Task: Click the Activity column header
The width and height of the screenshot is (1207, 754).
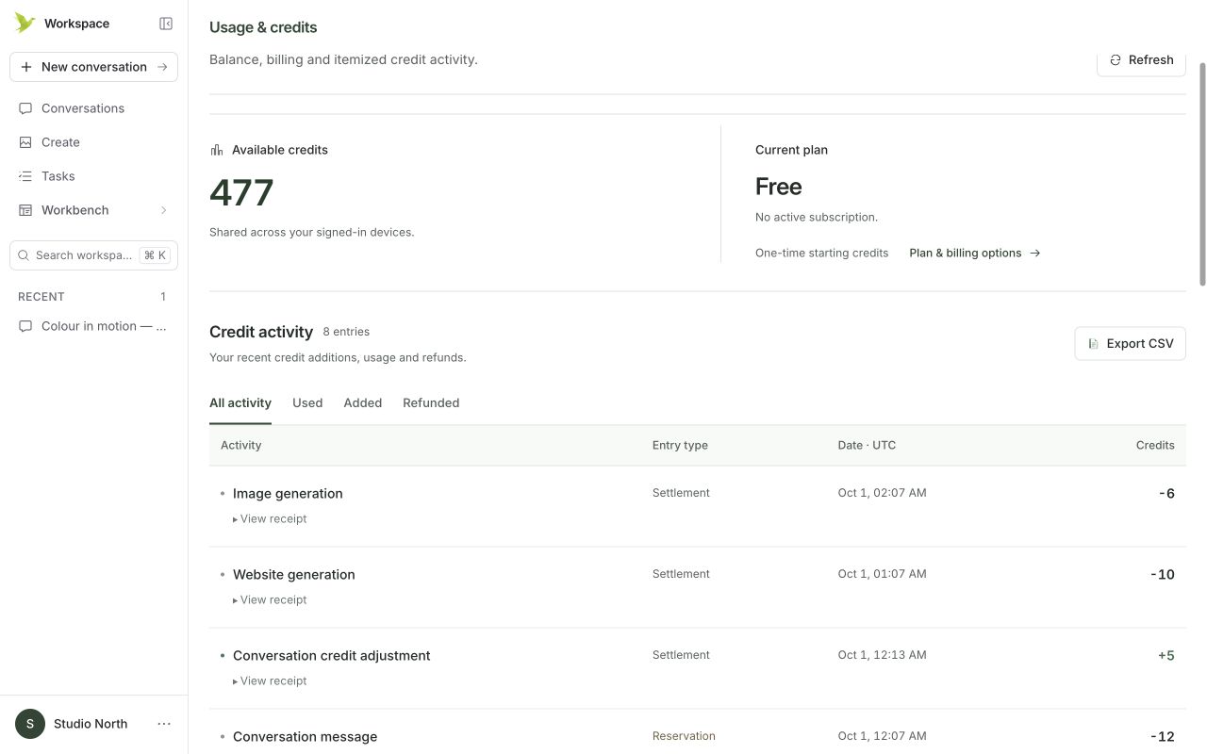Action: [240, 445]
